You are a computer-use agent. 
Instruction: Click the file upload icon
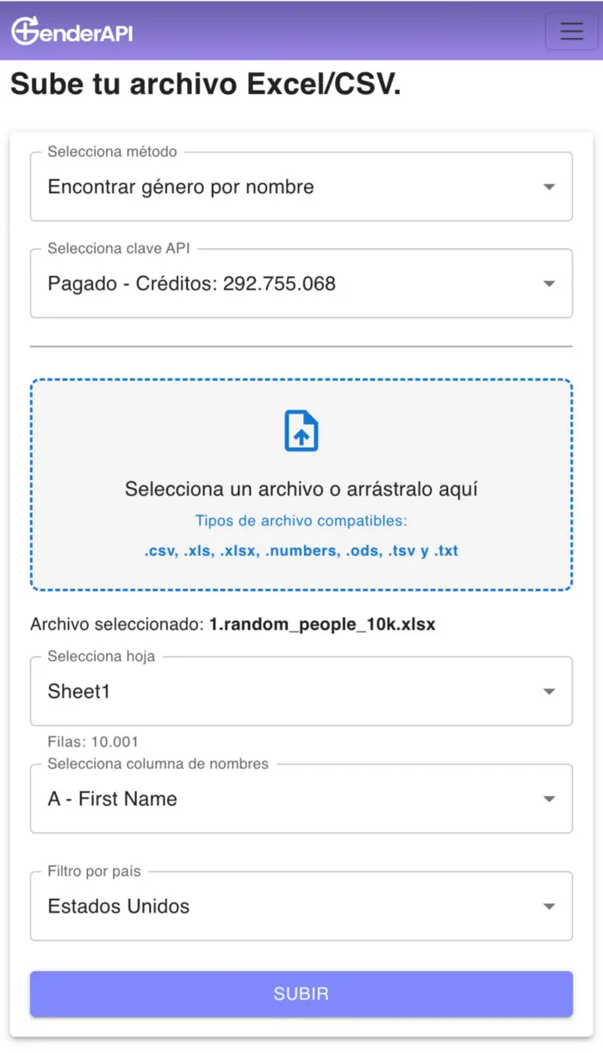click(x=301, y=431)
